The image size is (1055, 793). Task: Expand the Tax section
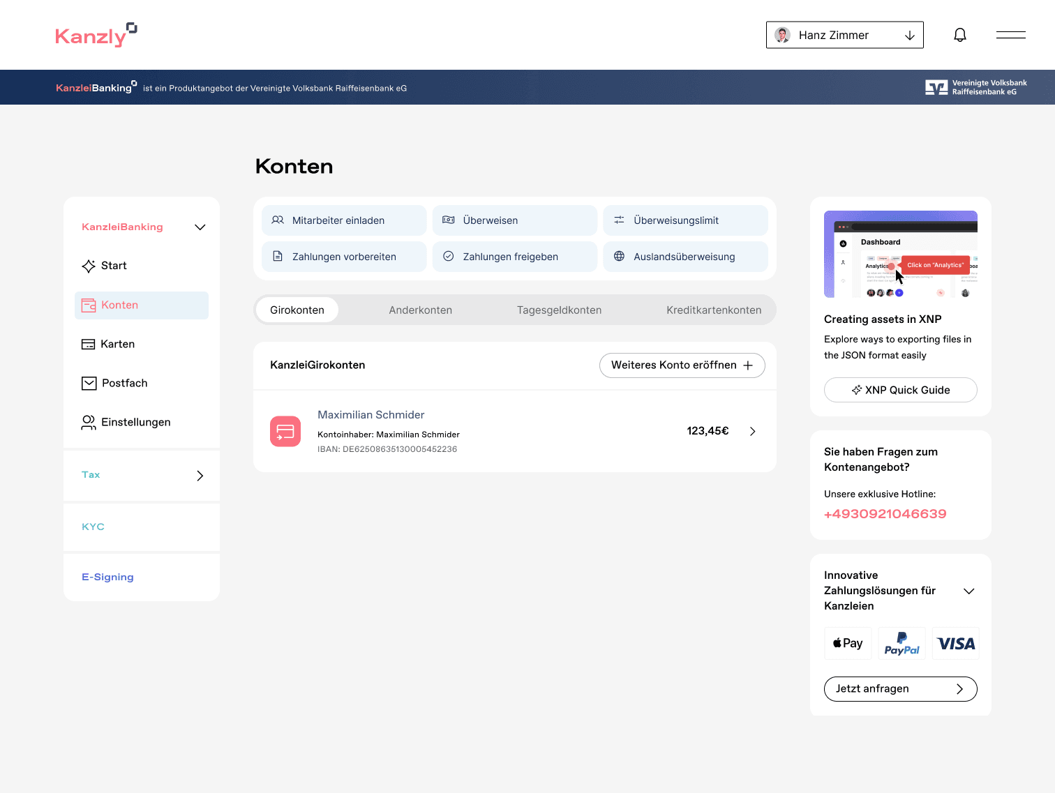(200, 475)
